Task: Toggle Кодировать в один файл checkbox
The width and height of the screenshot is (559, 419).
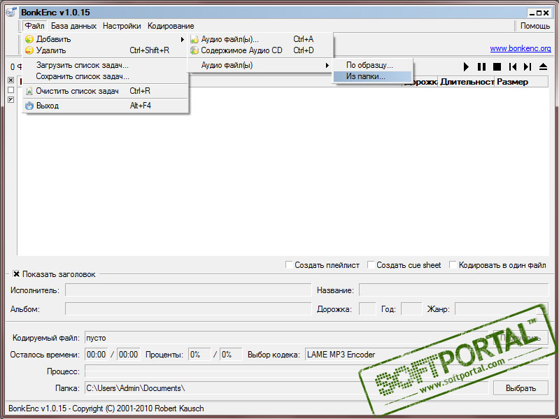Action: click(453, 264)
